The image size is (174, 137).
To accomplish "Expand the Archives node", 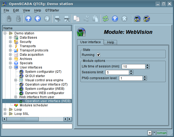I will pos(10,59).
